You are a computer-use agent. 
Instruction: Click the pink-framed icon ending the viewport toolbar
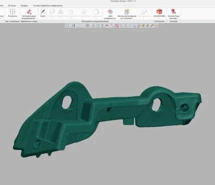point(156,26)
